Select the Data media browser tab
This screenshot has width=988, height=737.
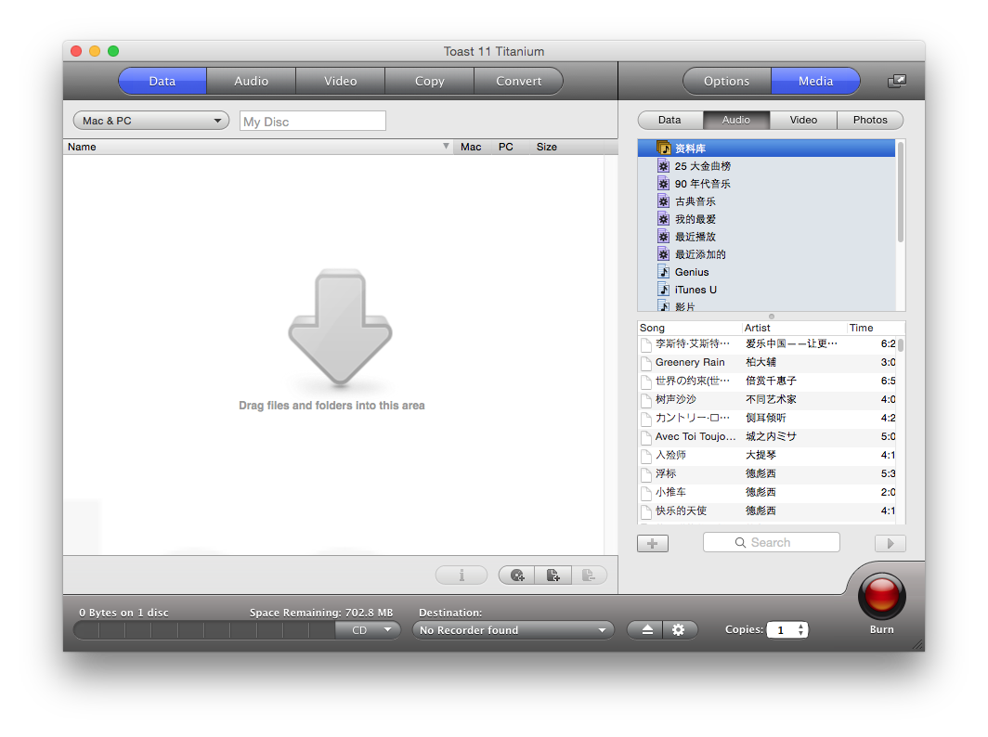click(669, 120)
